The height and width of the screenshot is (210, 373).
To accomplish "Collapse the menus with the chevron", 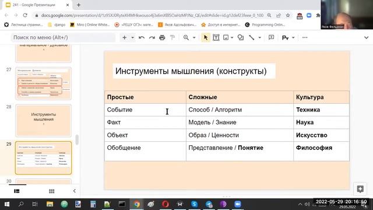I will point(366,37).
